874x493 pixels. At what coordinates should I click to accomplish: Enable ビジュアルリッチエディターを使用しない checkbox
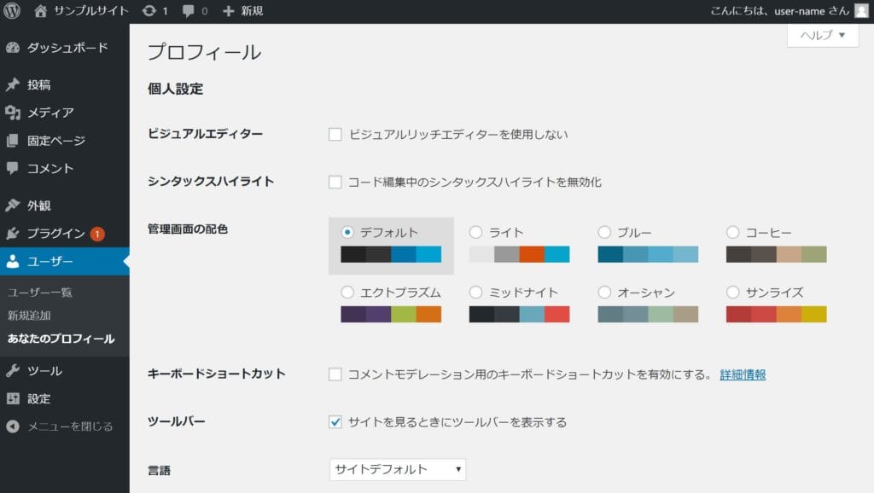coord(335,135)
